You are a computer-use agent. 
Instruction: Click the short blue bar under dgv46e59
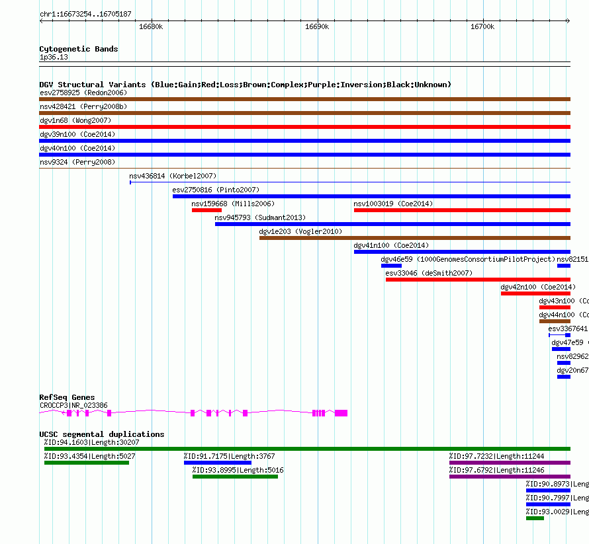click(391, 266)
